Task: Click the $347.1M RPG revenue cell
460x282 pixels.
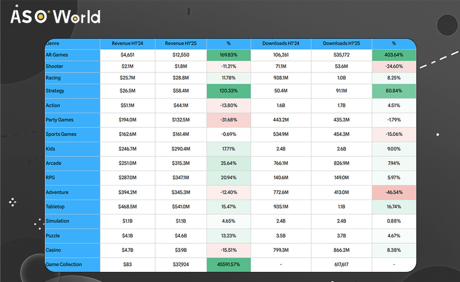Action: [x=181, y=177]
